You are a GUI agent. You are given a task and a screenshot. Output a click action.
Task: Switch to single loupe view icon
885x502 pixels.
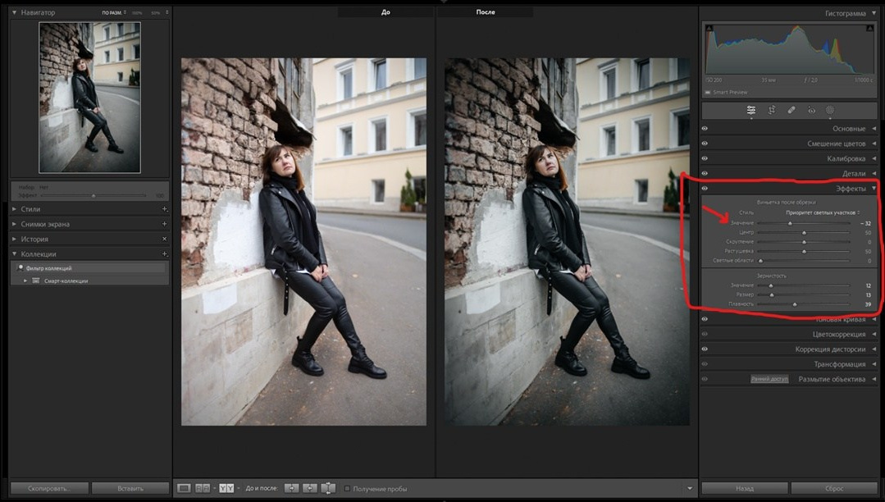click(x=185, y=488)
